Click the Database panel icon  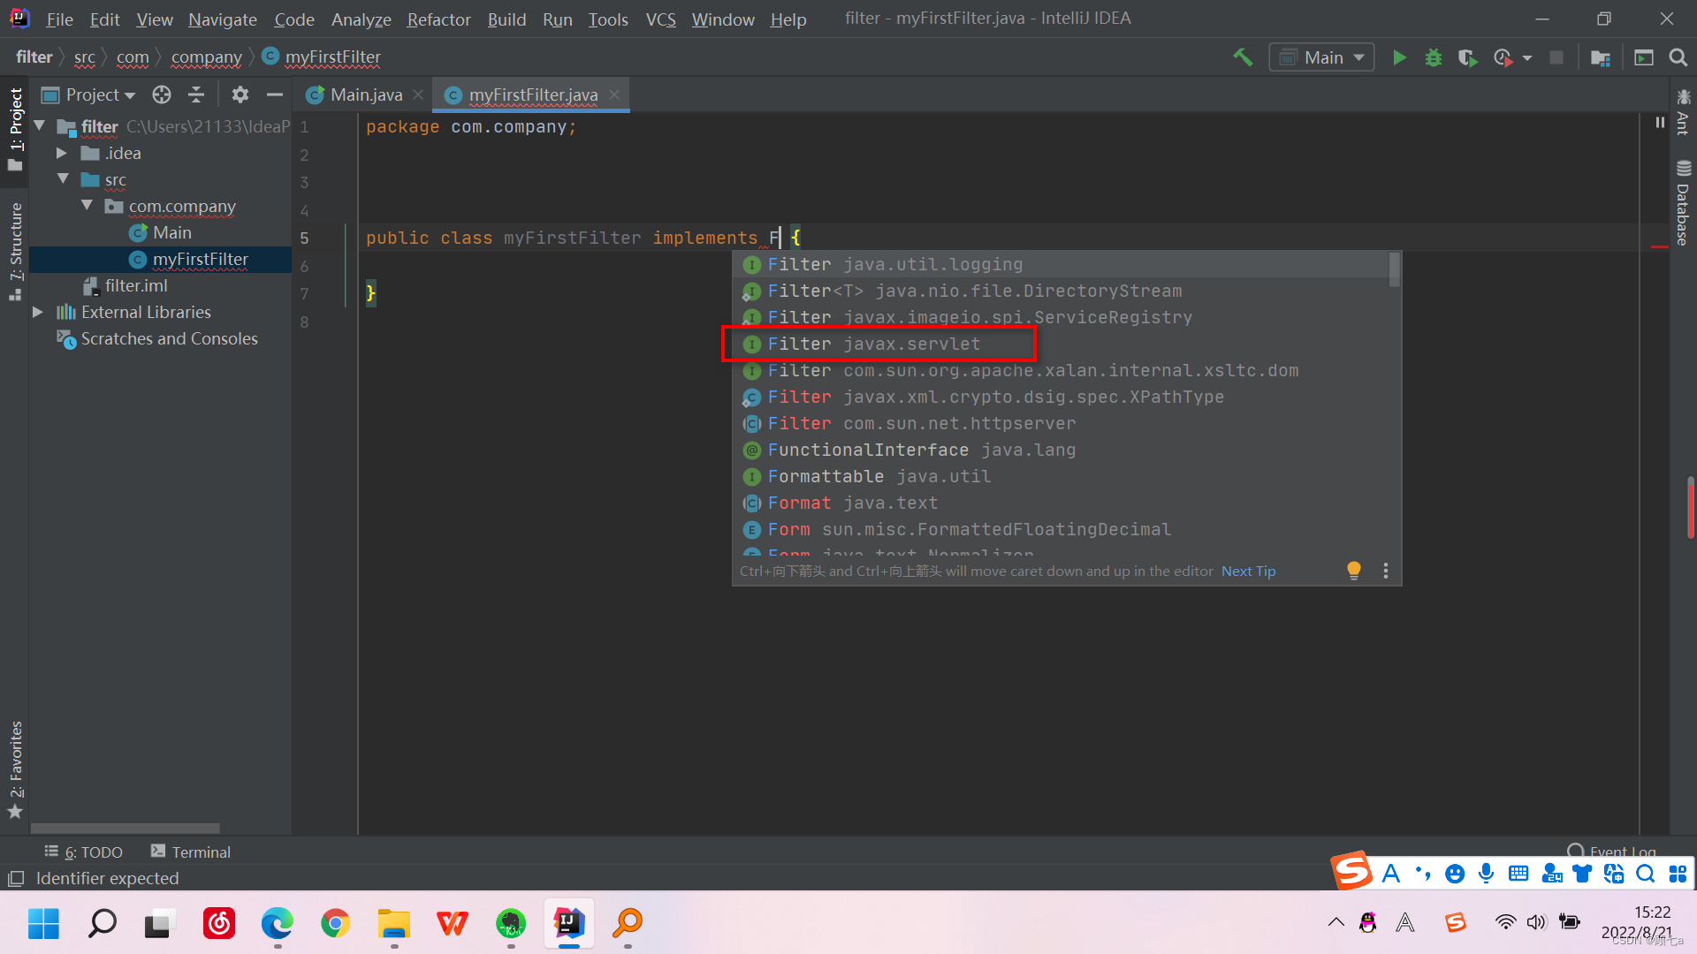tap(1682, 169)
